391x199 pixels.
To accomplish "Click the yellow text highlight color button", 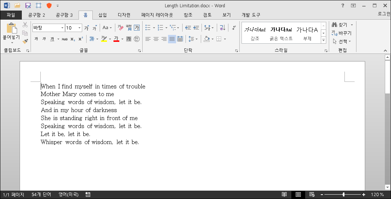I will 104,39.
